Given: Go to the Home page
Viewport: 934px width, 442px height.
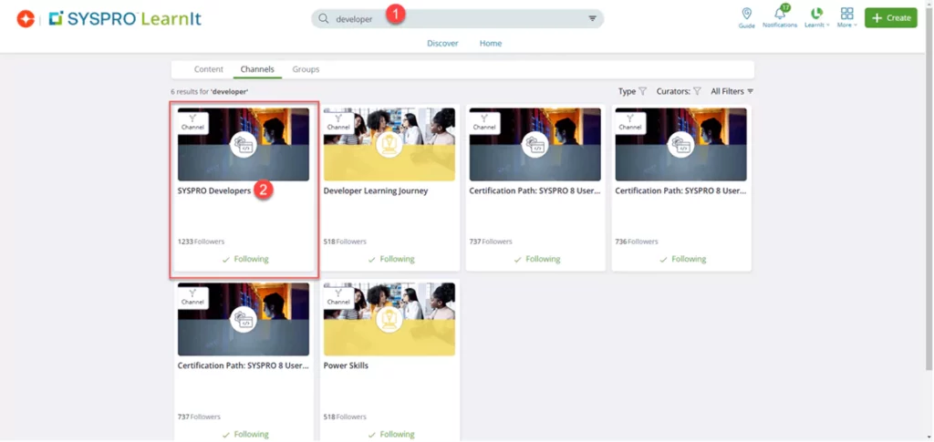Looking at the screenshot, I should pyautogui.click(x=491, y=43).
